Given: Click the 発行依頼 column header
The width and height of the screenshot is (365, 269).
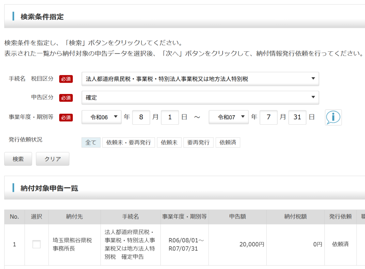Looking at the screenshot, I should click(340, 217).
